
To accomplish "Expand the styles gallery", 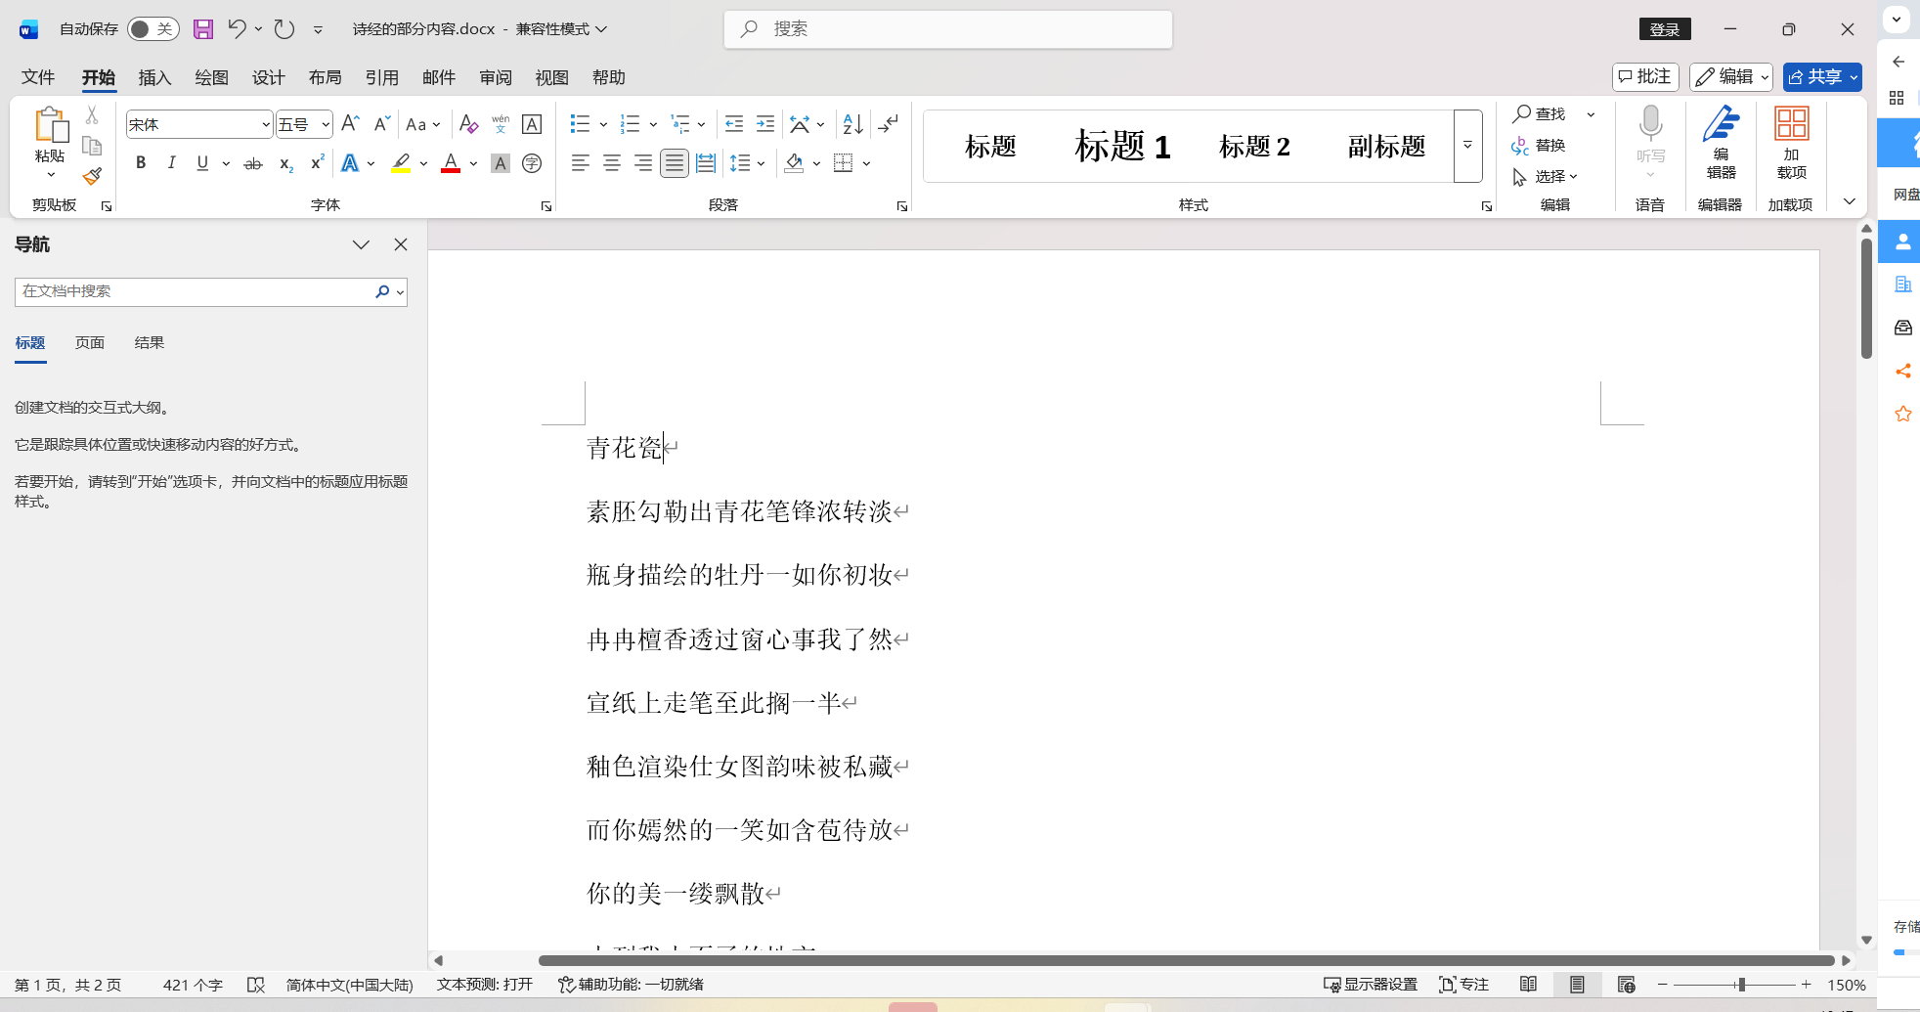I will 1467,146.
